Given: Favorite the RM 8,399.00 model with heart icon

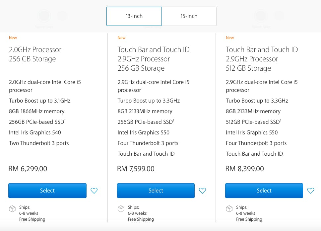Looking at the screenshot, I should click(311, 191).
